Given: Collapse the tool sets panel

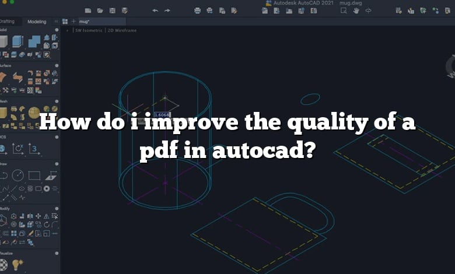Looking at the screenshot, I should click(x=56, y=22).
